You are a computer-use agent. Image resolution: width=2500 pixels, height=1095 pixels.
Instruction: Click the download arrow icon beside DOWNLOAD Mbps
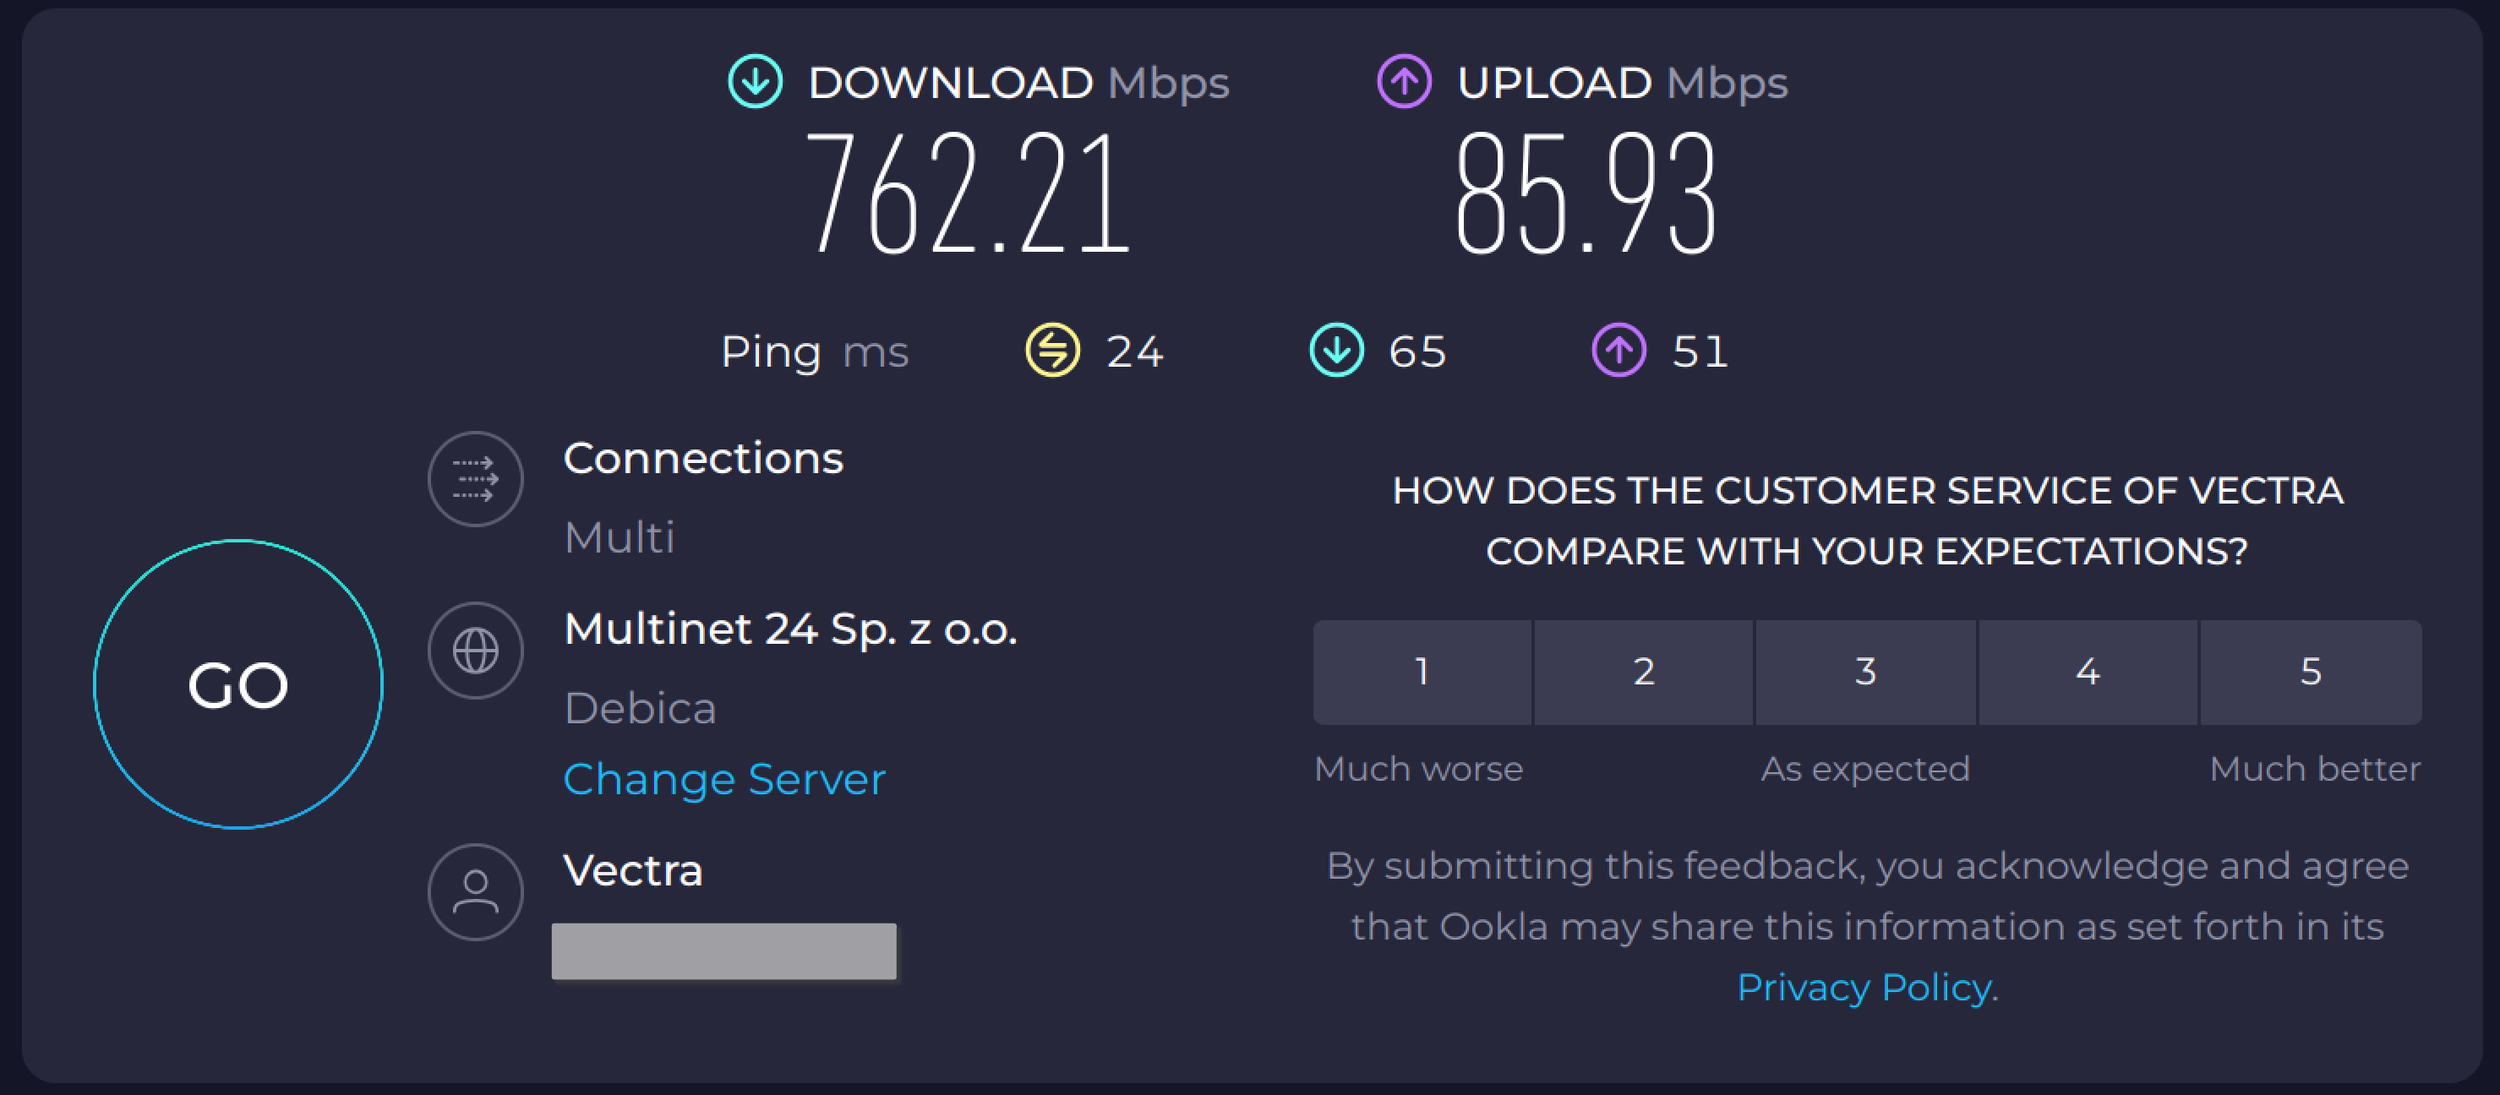pyautogui.click(x=755, y=81)
